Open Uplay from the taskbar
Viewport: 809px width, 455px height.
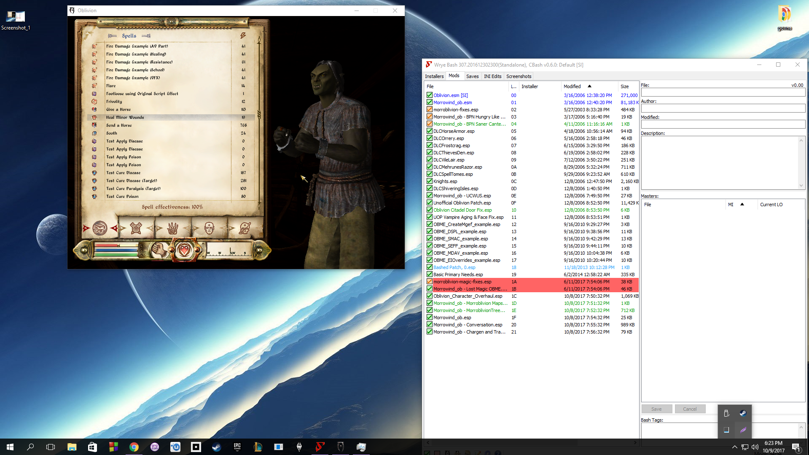click(175, 447)
